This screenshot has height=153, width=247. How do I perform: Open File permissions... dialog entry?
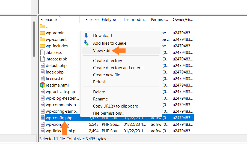pyautogui.click(x=121, y=113)
